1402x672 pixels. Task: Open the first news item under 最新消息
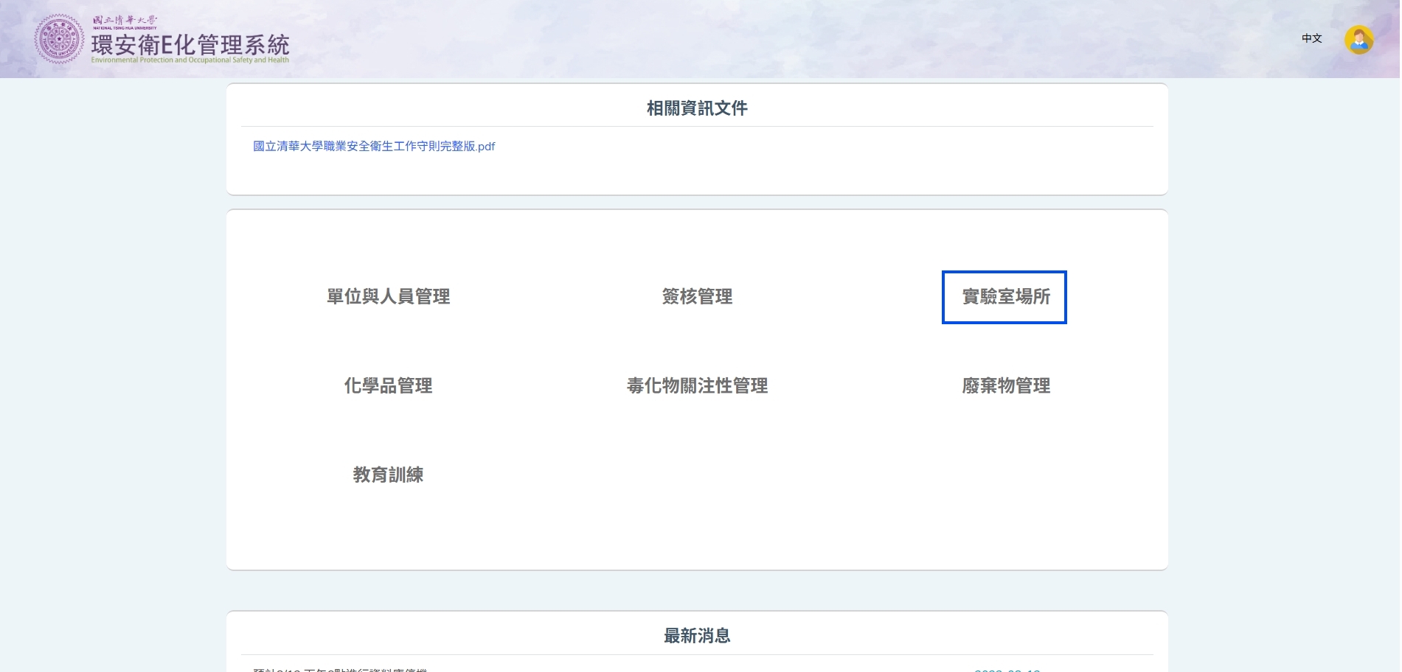[340, 669]
